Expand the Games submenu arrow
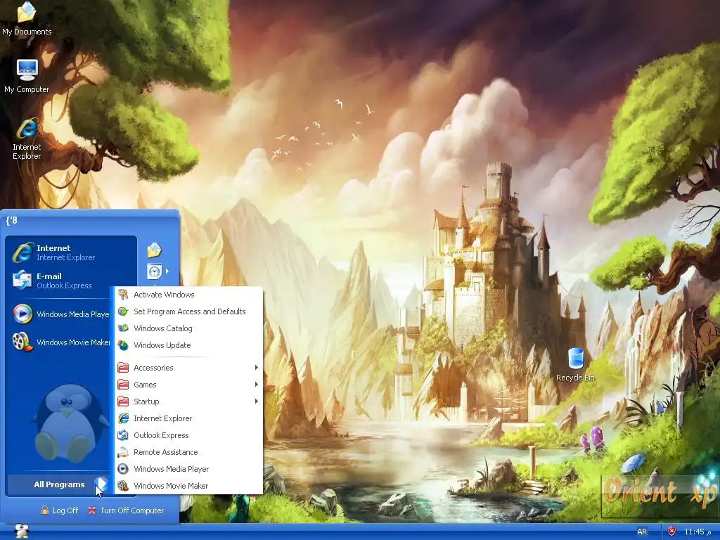 point(256,385)
